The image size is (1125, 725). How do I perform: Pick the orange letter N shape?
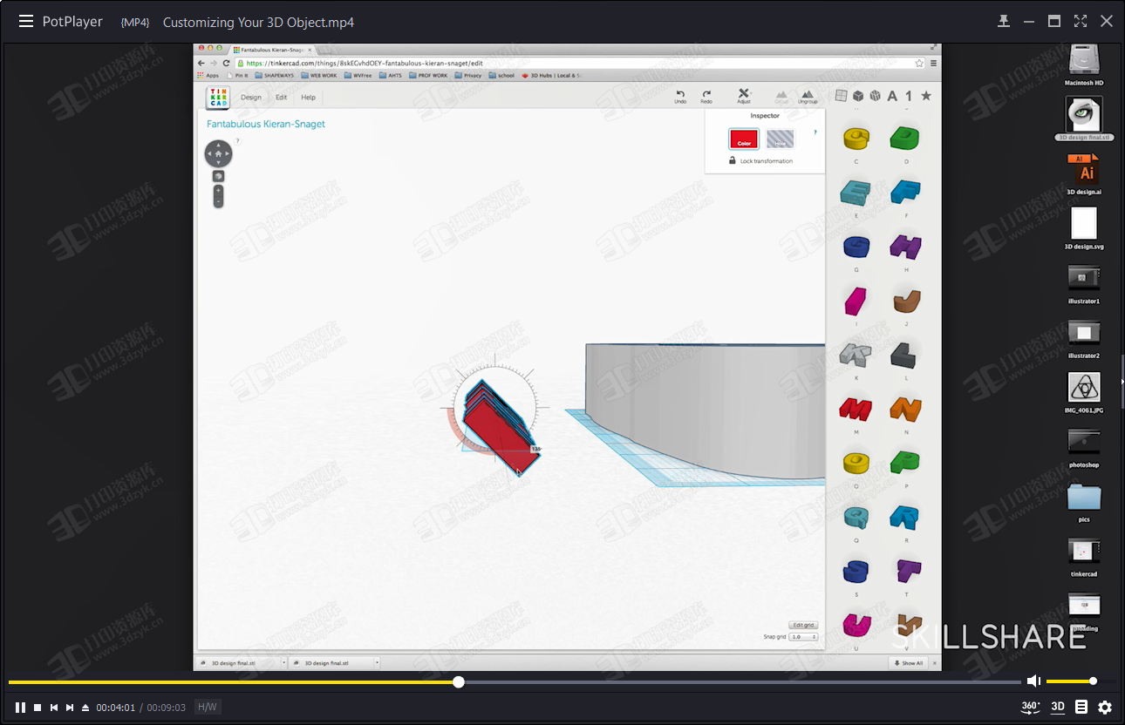coord(906,409)
